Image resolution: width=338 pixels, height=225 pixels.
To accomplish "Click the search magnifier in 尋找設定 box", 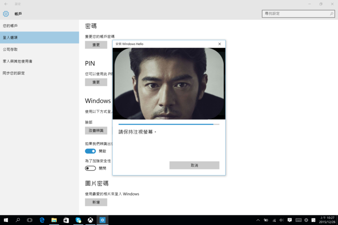I will tap(331, 13).
